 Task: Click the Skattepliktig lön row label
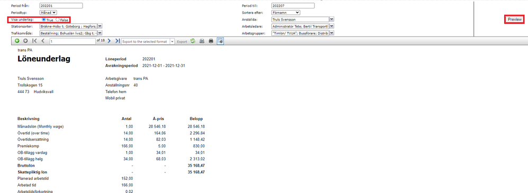coord(32,172)
